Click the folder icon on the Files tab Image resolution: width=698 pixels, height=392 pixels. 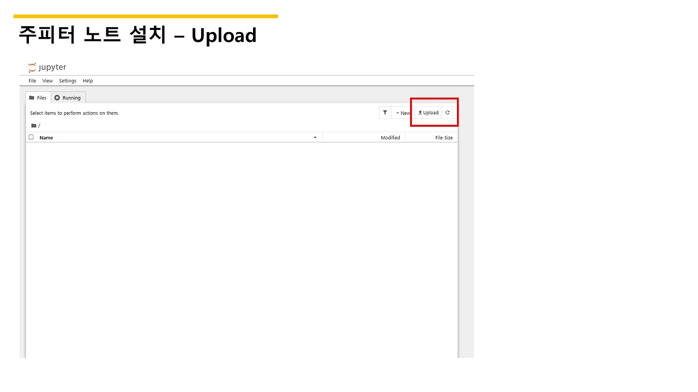[x=32, y=97]
